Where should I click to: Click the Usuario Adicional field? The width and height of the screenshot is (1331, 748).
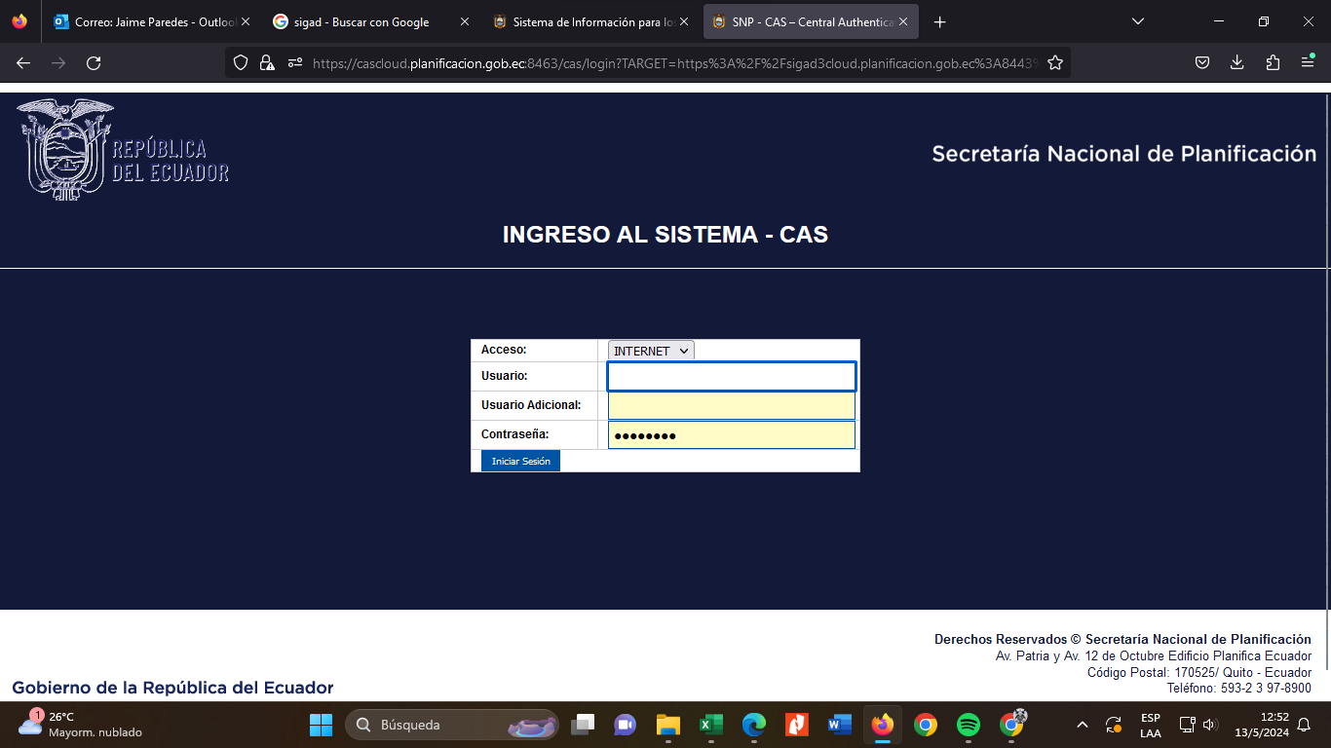[731, 406]
